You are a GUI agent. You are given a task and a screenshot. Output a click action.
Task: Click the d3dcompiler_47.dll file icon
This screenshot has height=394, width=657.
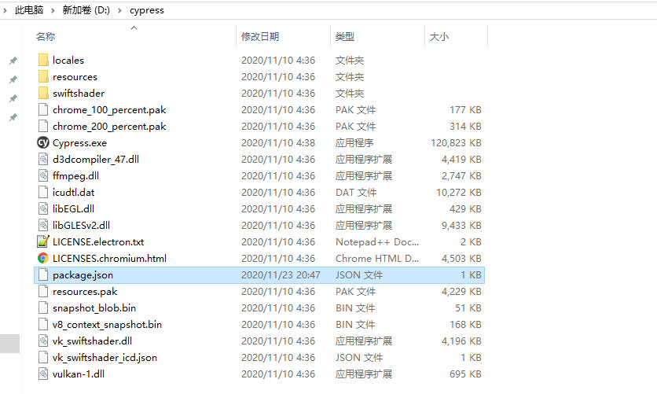[x=43, y=160]
